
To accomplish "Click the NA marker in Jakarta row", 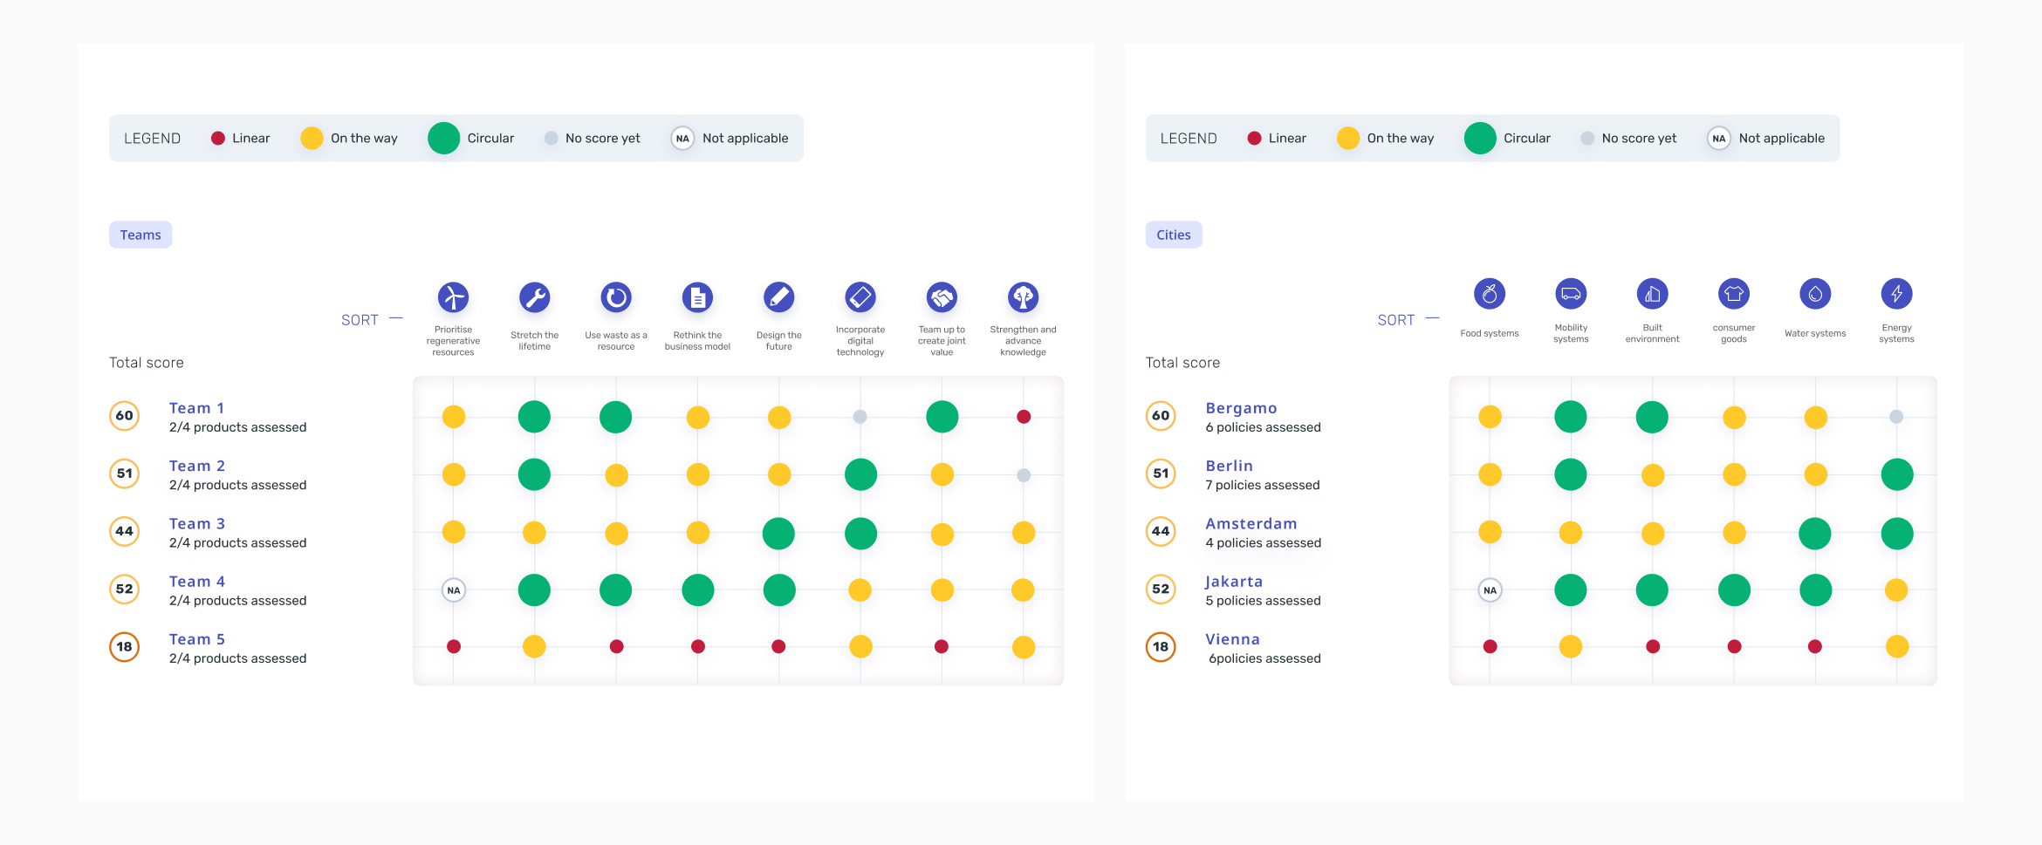I will 1490,590.
